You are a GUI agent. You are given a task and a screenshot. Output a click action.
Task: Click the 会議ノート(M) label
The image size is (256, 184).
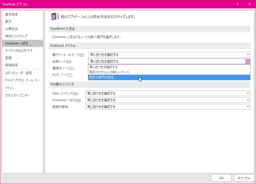pyautogui.click(x=62, y=62)
